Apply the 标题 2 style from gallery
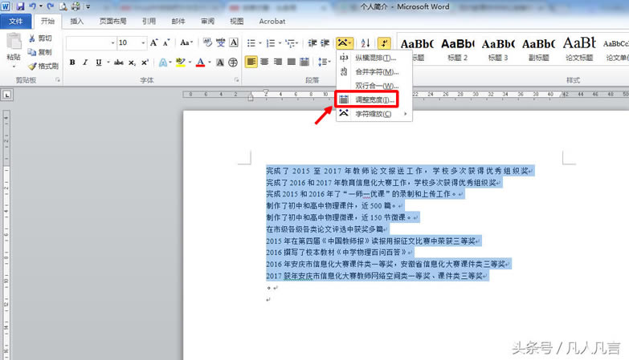This screenshot has width=629, height=360. [x=457, y=47]
